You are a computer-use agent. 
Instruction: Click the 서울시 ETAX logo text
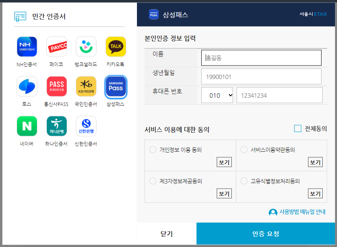[x=313, y=14]
